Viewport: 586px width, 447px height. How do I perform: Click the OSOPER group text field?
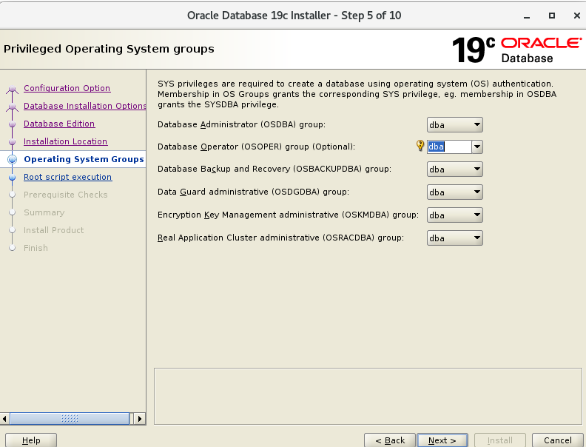tap(449, 147)
